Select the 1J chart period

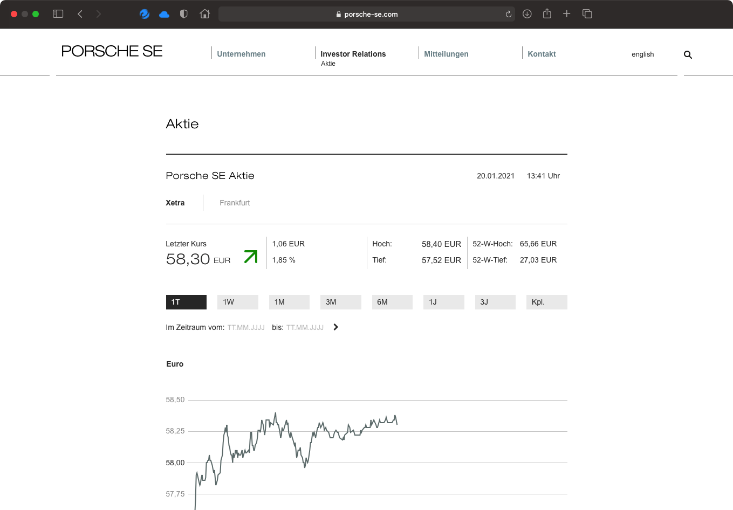(x=444, y=302)
